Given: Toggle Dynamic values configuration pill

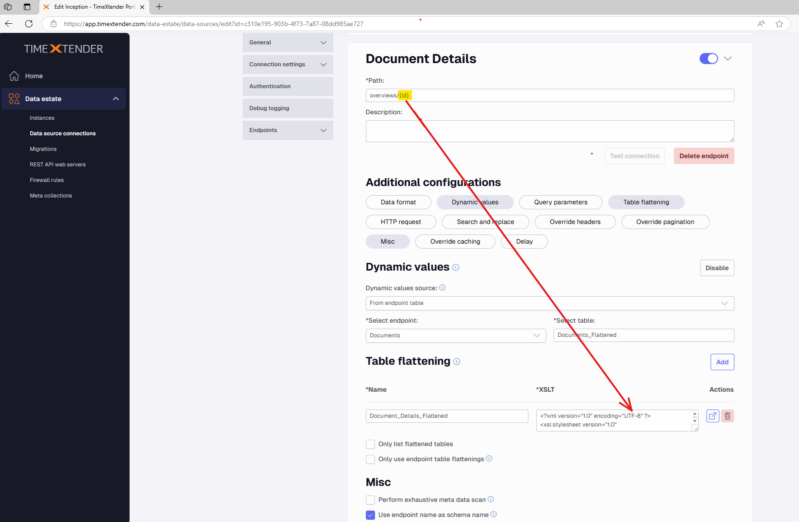Looking at the screenshot, I should (475, 202).
